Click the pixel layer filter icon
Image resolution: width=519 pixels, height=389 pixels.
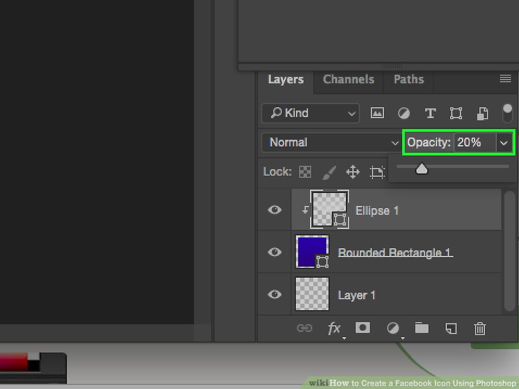(x=377, y=113)
